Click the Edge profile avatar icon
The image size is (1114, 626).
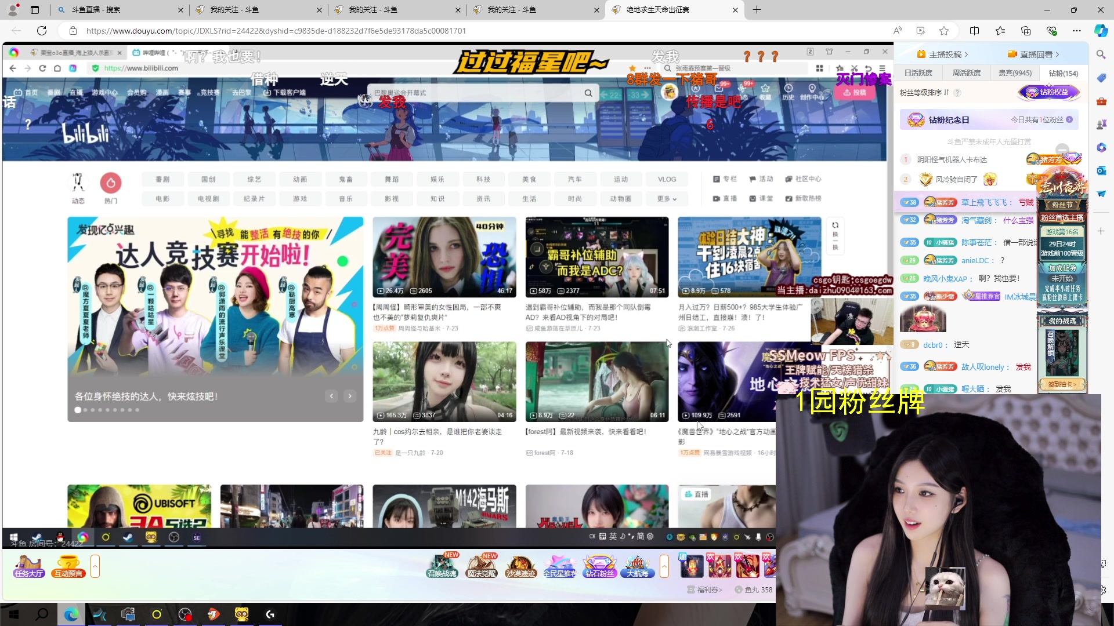click(14, 9)
